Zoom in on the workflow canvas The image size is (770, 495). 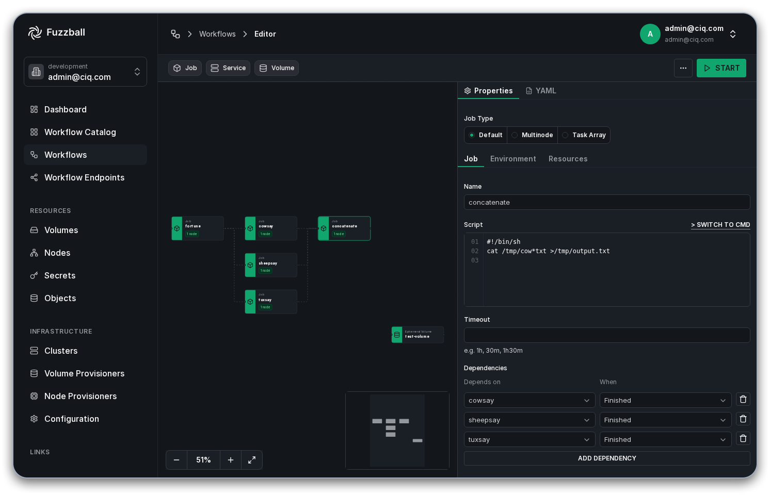click(231, 460)
